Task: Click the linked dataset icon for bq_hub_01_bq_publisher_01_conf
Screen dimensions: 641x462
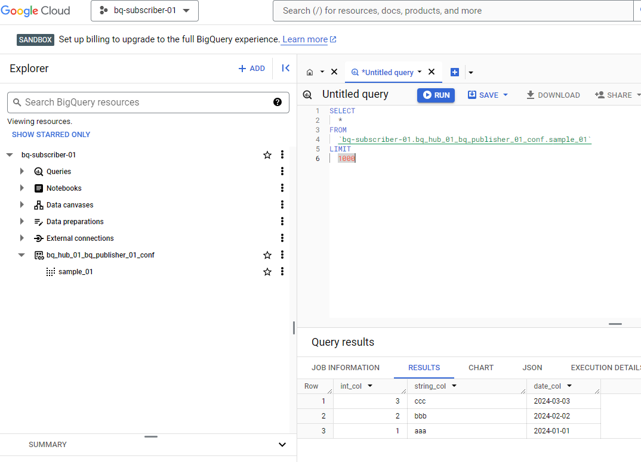Action: [39, 255]
